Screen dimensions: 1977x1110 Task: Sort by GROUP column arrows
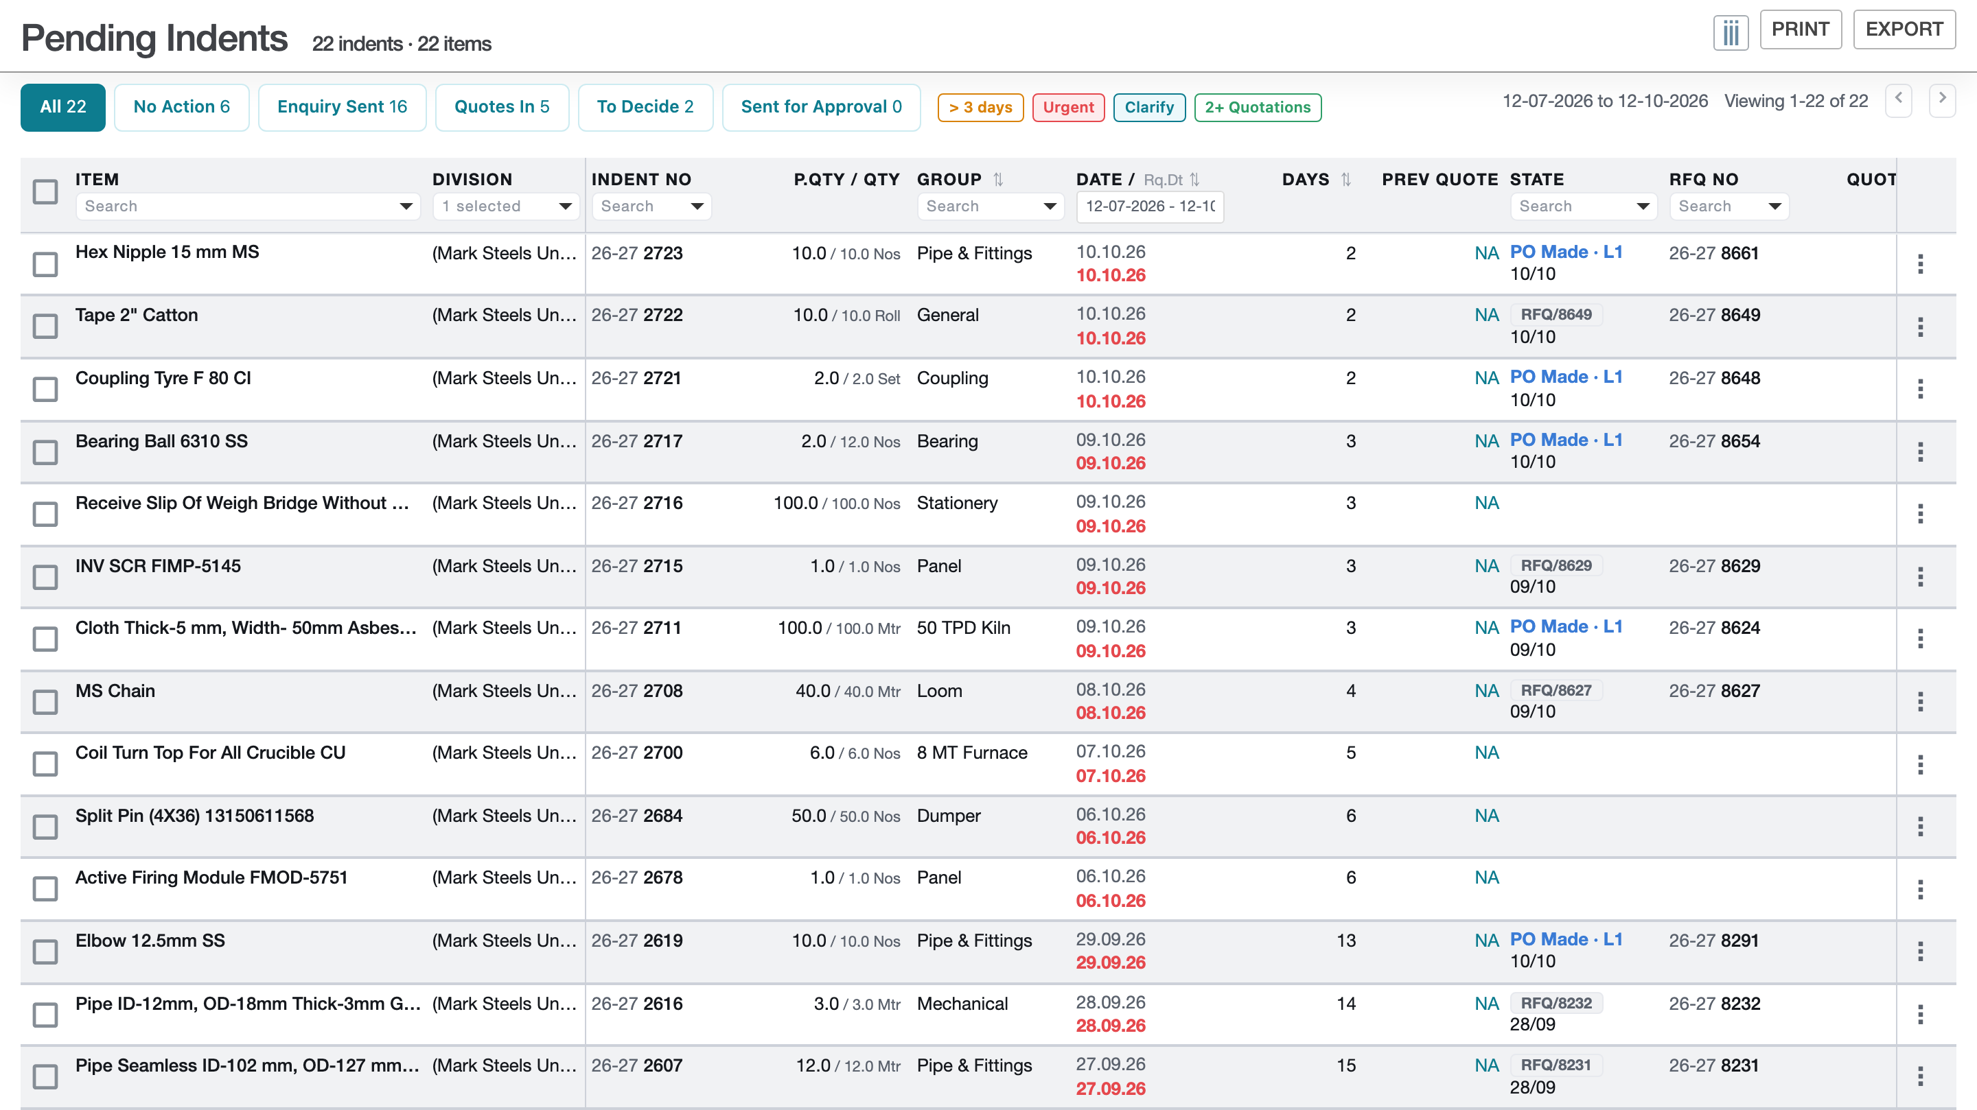997,180
